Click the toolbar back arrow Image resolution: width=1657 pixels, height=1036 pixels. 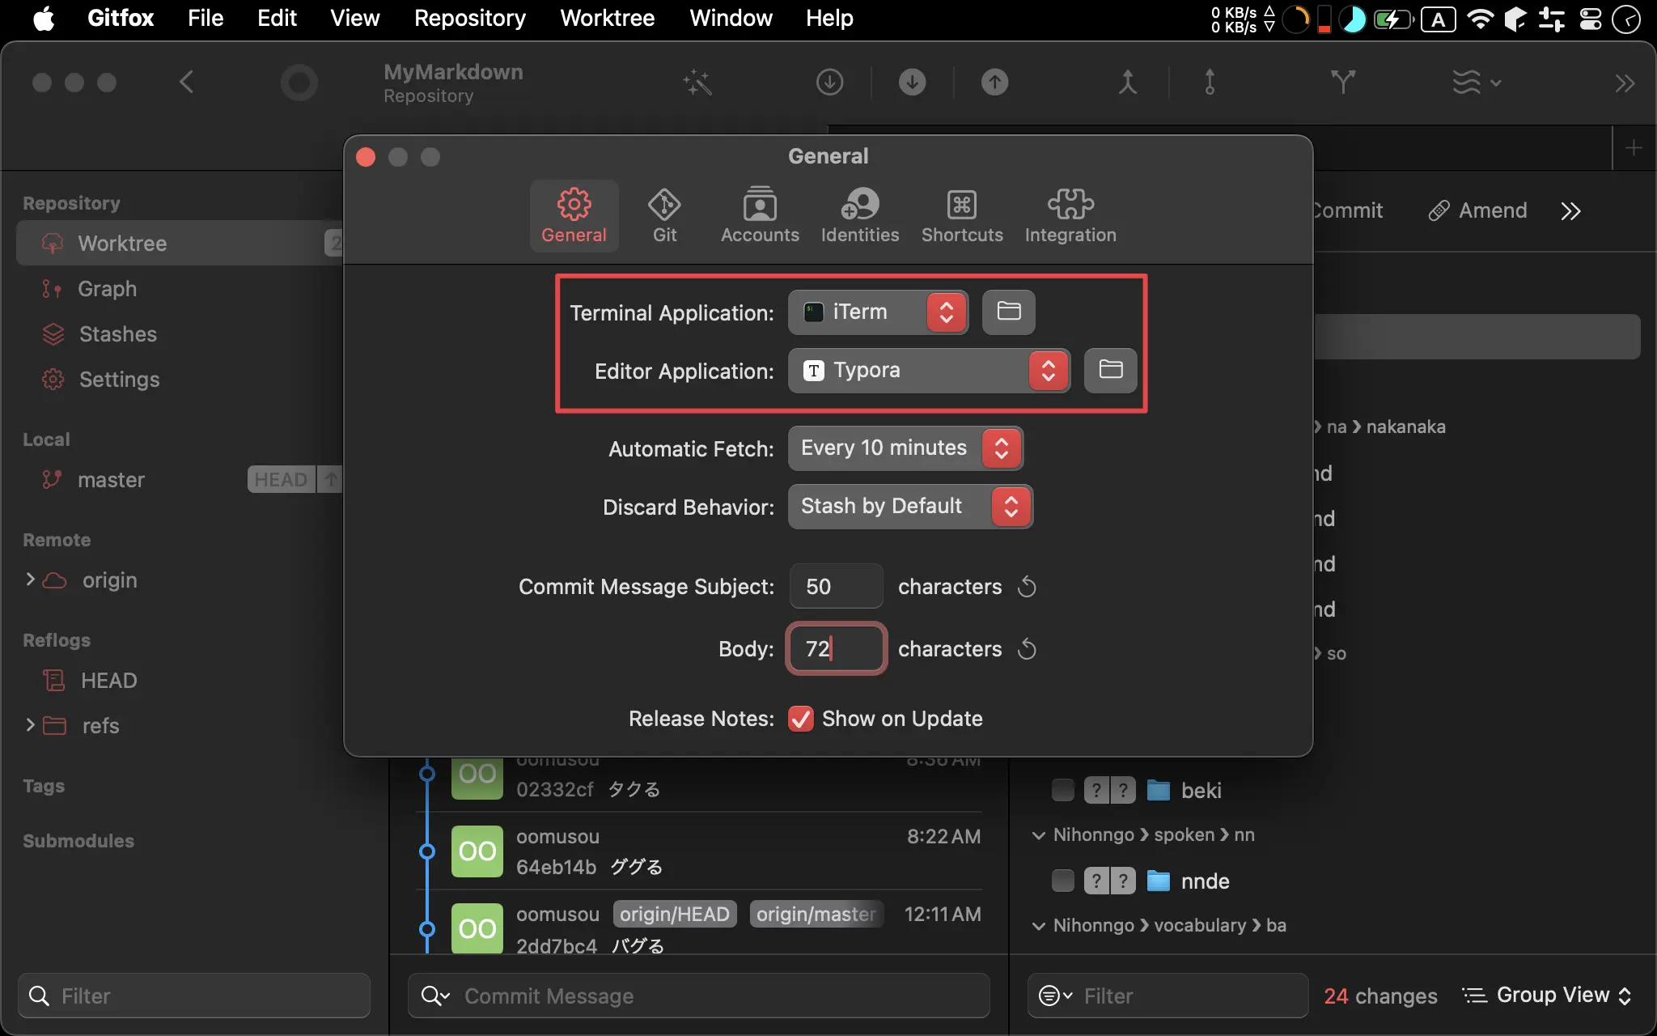pos(186,82)
